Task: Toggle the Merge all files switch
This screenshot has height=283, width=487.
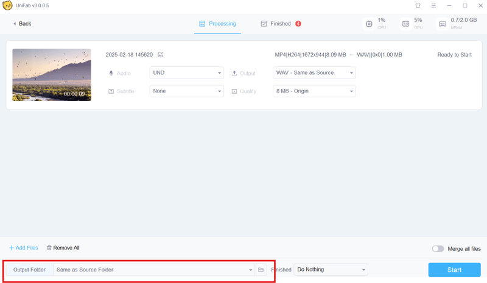Action: 438,248
